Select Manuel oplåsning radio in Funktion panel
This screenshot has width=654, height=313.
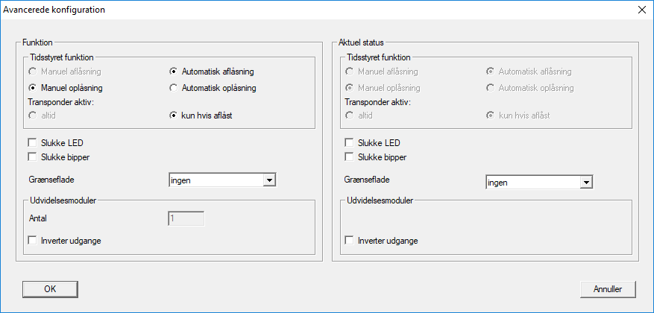[32, 88]
